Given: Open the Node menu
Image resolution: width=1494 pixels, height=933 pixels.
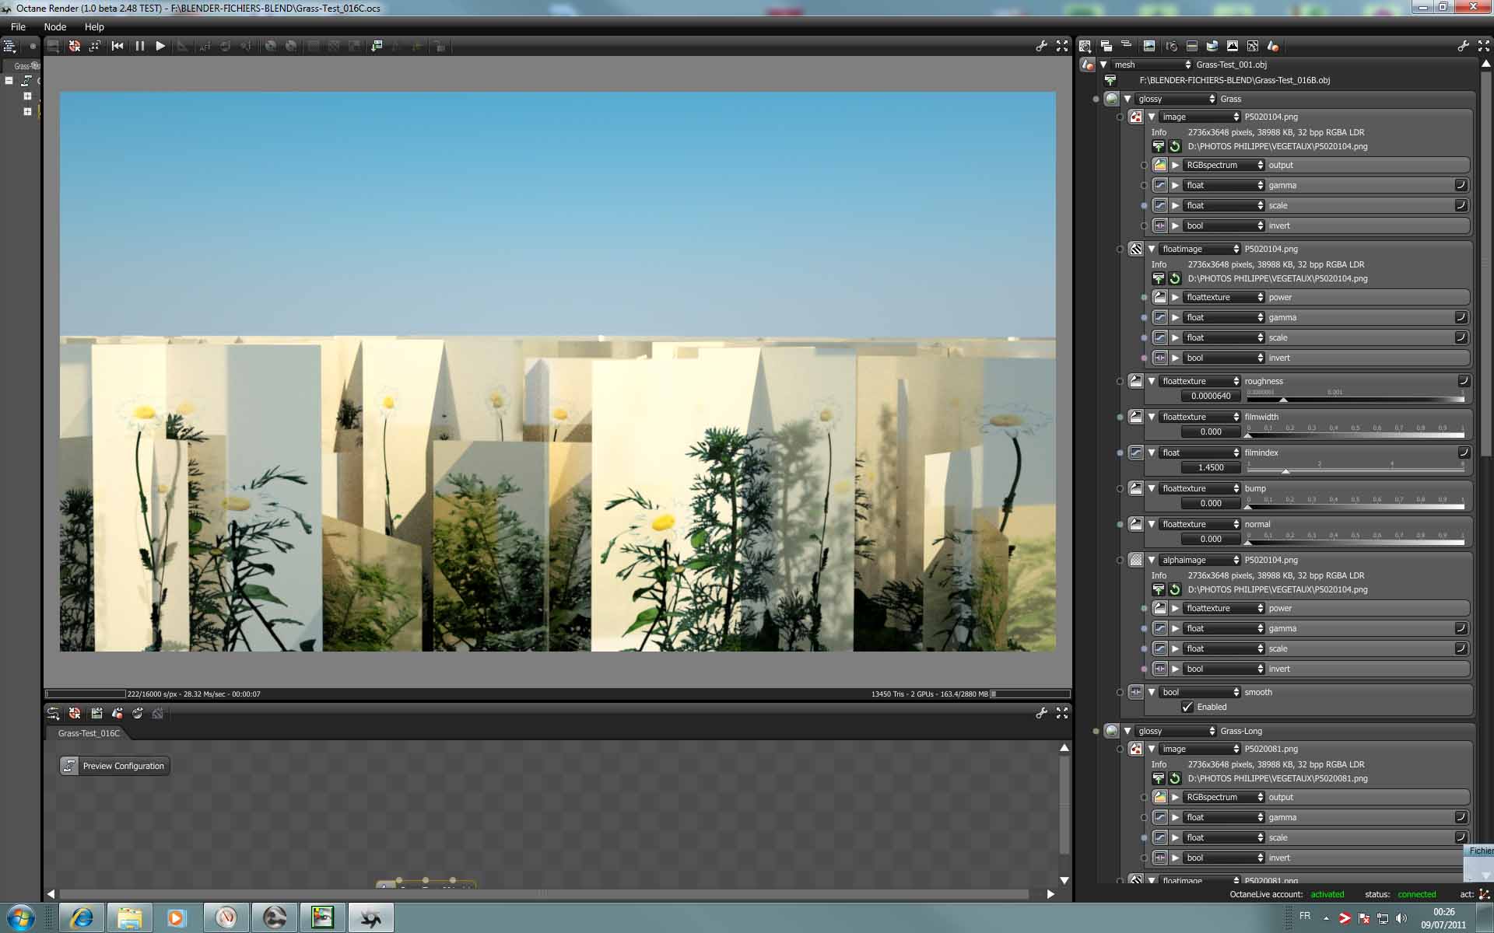Looking at the screenshot, I should pos(54,26).
